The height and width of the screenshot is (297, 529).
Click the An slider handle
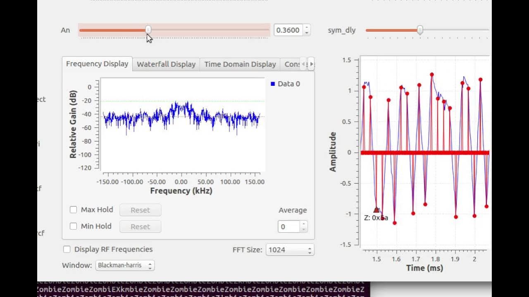point(148,30)
